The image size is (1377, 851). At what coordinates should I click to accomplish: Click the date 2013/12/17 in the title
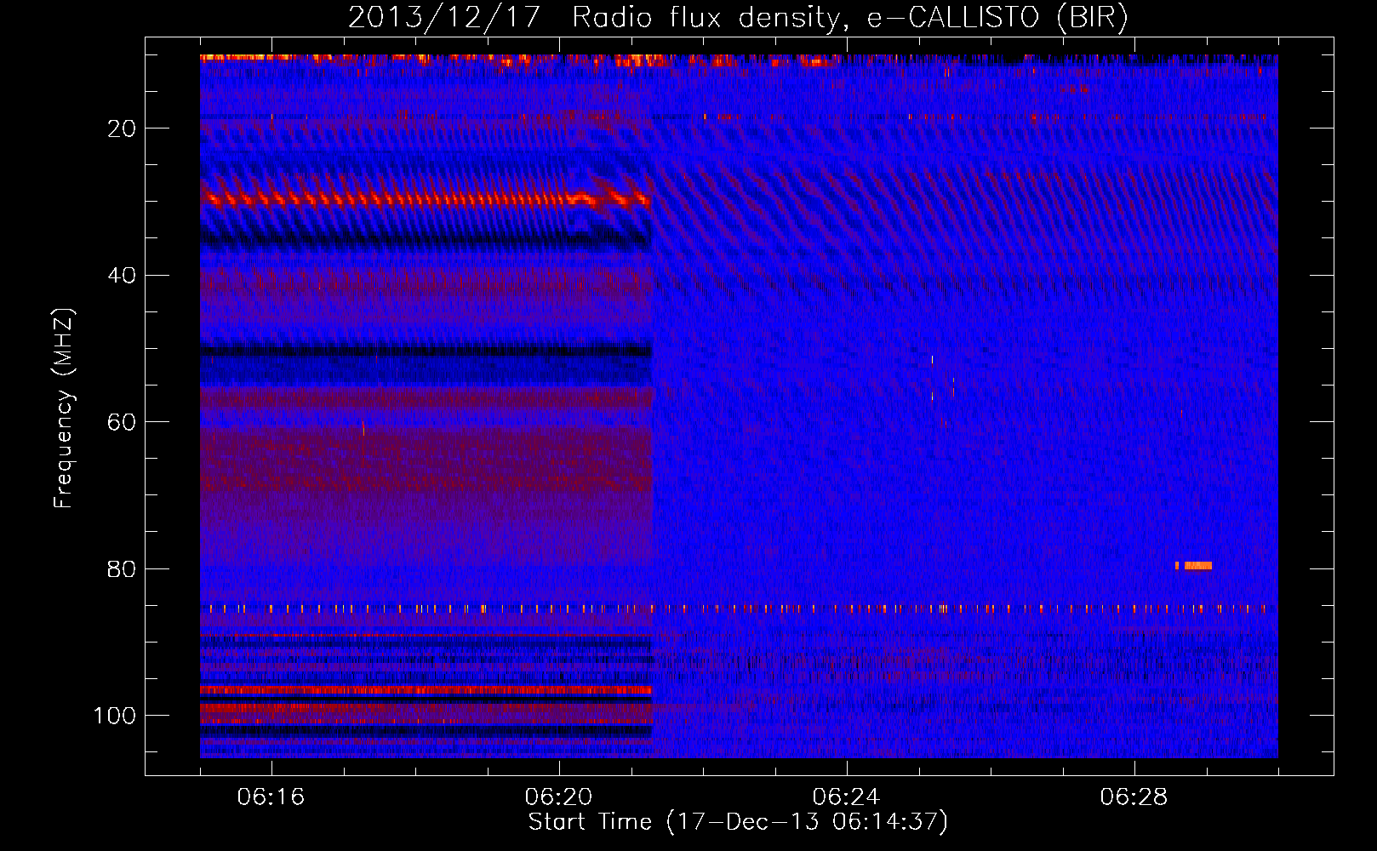point(444,18)
